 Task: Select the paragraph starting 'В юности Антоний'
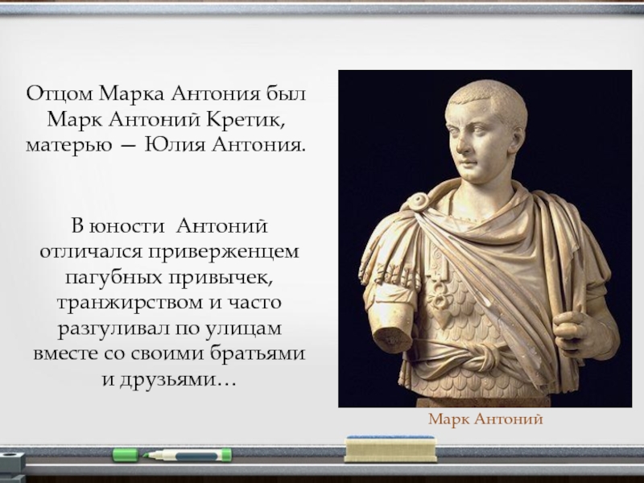[x=169, y=303]
